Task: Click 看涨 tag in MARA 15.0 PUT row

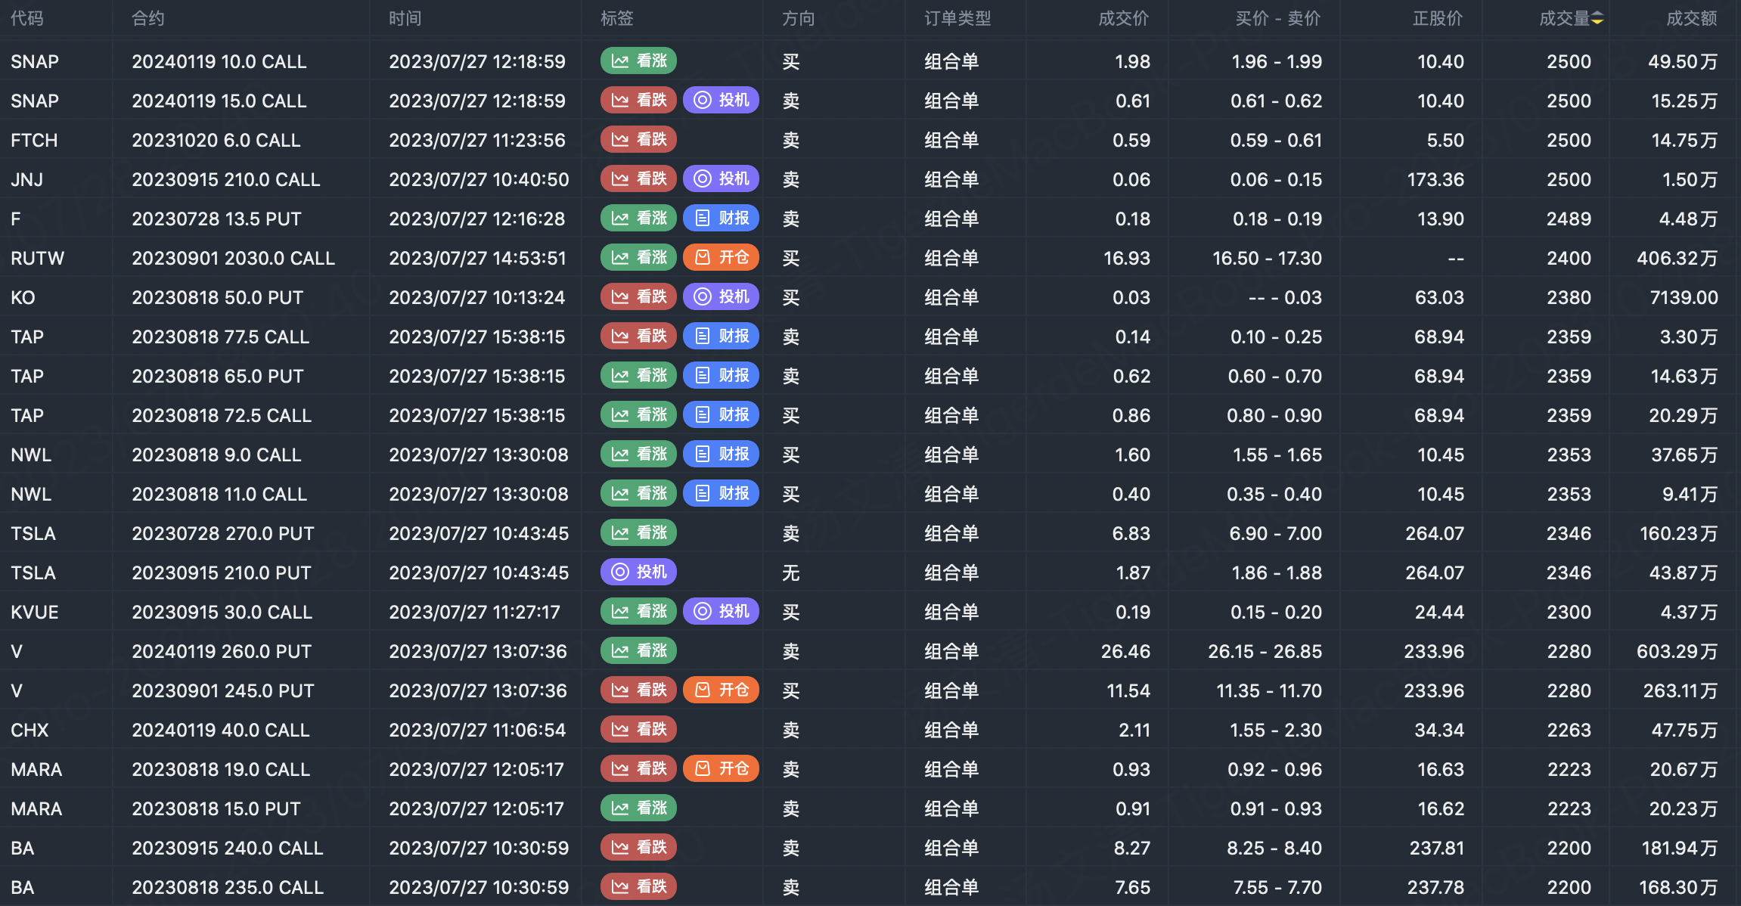Action: click(638, 808)
